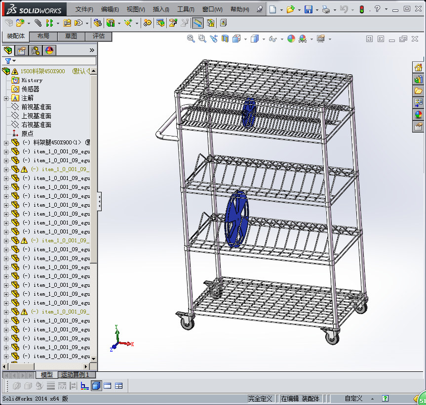Select 前视基准面 in the feature tree
Screen dimensions: 426x405
click(x=36, y=107)
